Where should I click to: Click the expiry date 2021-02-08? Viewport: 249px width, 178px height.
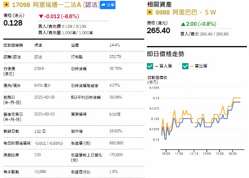click(44, 97)
